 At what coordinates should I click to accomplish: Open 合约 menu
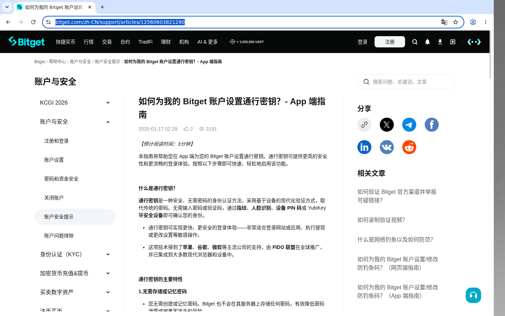click(x=125, y=42)
